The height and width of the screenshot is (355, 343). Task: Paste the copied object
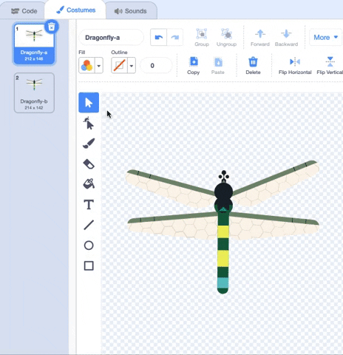point(218,66)
